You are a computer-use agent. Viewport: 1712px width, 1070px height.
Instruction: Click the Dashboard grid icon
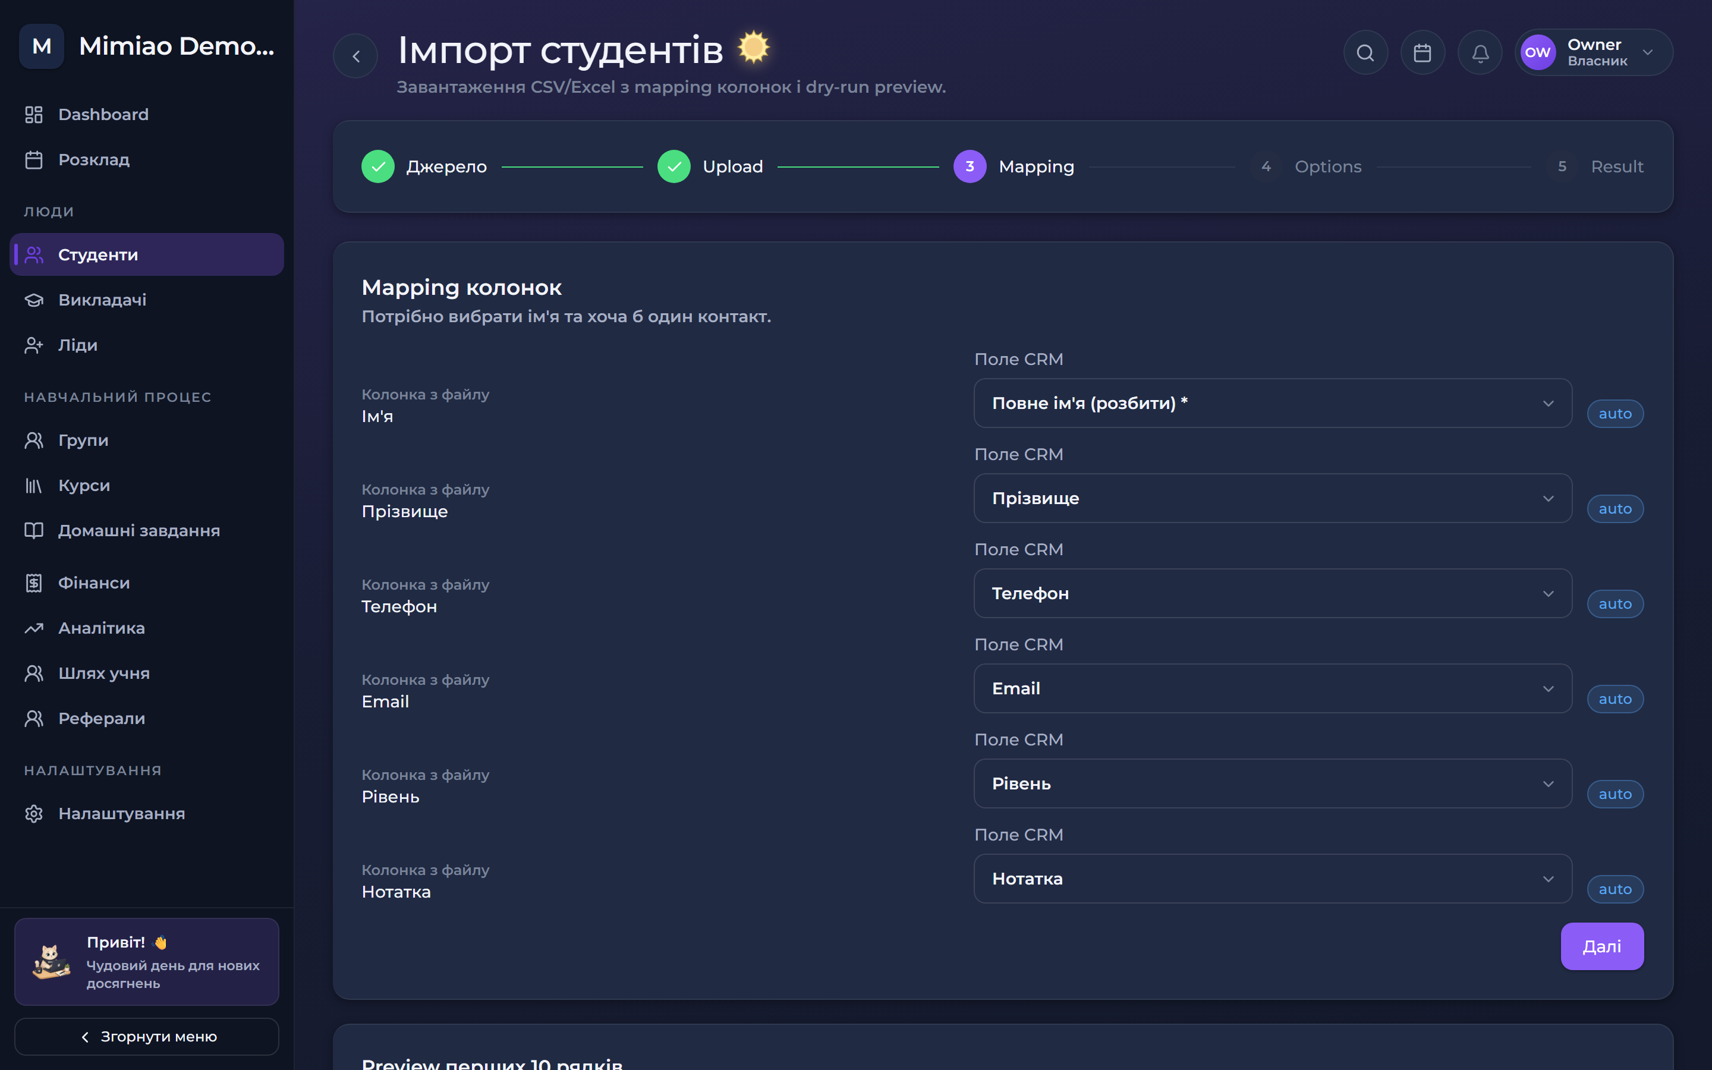[34, 115]
